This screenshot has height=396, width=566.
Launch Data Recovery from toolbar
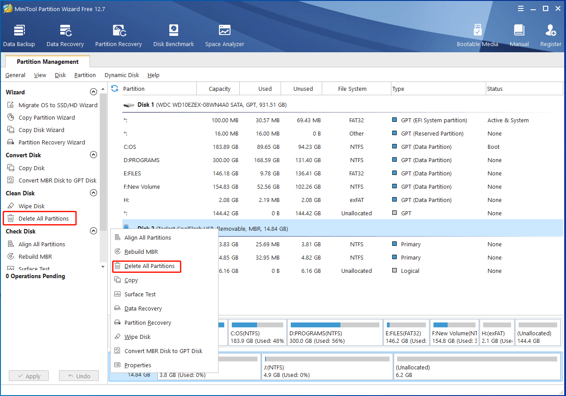pyautogui.click(x=65, y=35)
